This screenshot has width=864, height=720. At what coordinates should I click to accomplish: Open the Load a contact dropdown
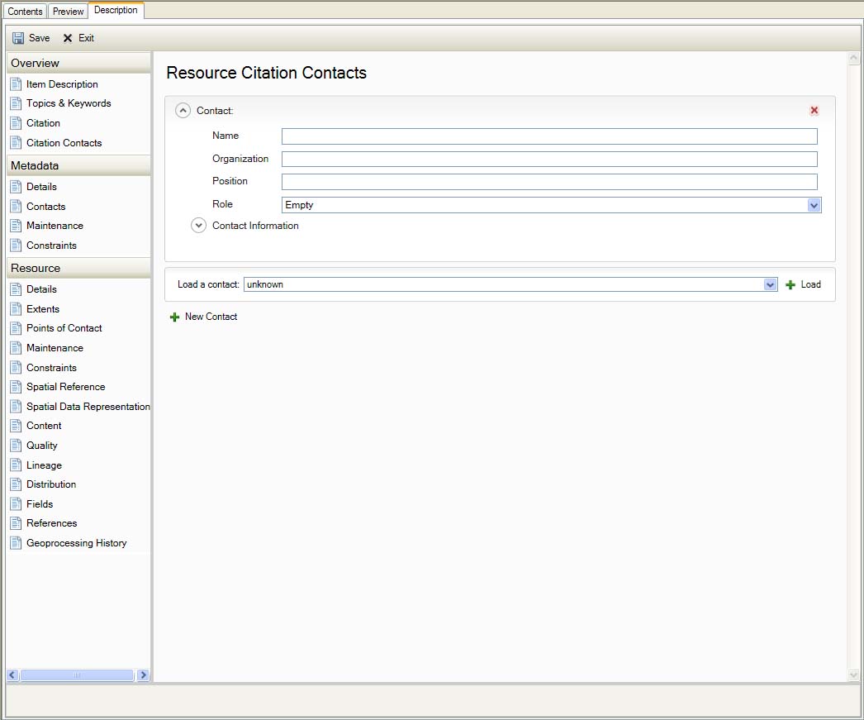[770, 284]
